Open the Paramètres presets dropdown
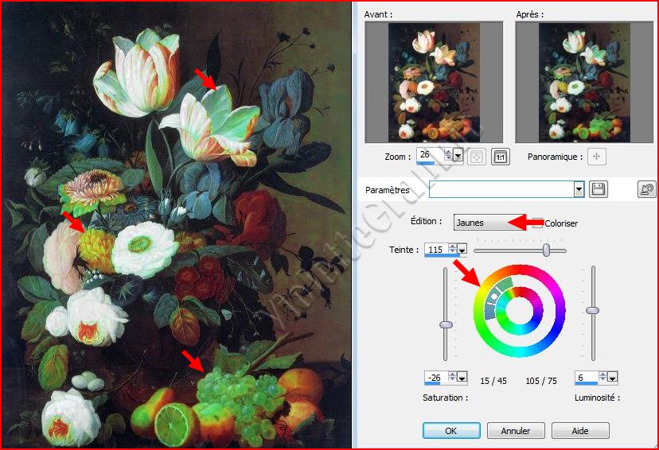This screenshot has width=659, height=450. click(579, 189)
